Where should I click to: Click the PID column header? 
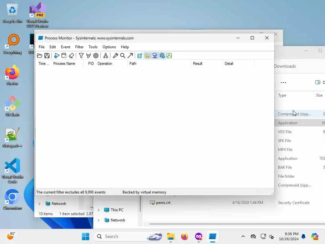[x=90, y=64]
